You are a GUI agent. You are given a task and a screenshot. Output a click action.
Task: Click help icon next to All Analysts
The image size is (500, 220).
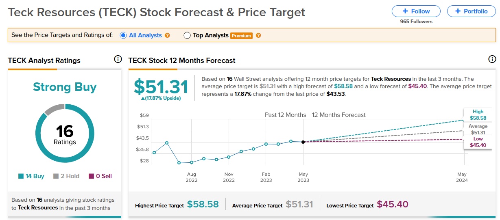(167, 35)
